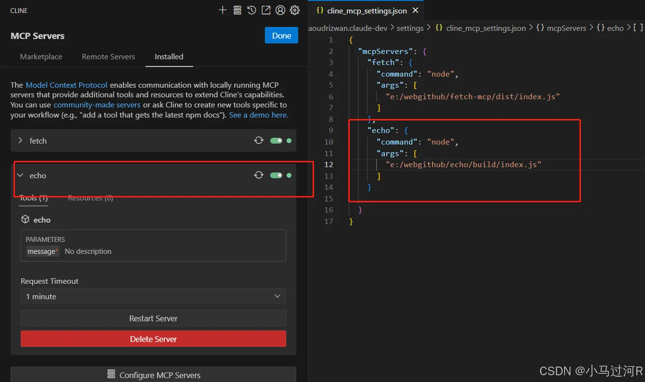Click the open-in-editor popout icon
The height and width of the screenshot is (382, 645).
tap(266, 10)
